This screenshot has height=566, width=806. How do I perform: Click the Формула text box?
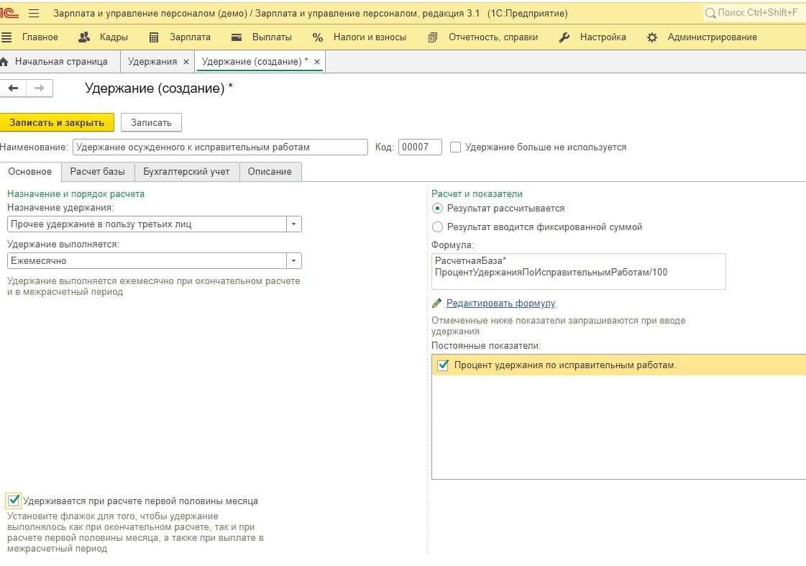coord(579,271)
